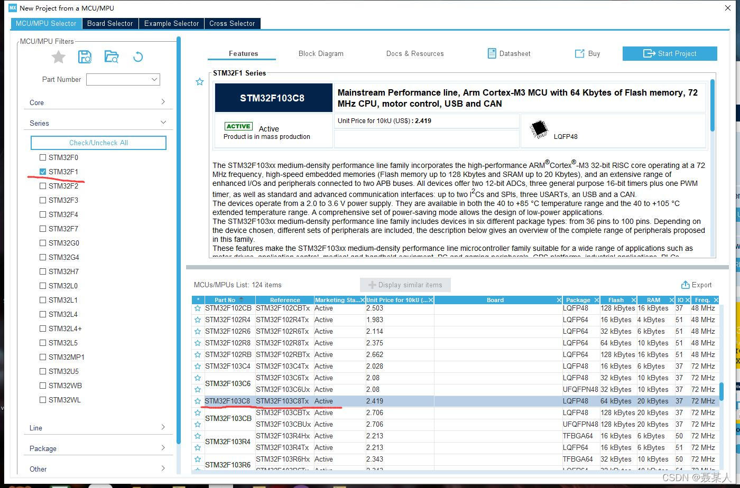Remove the Board column with its X

tap(559, 300)
